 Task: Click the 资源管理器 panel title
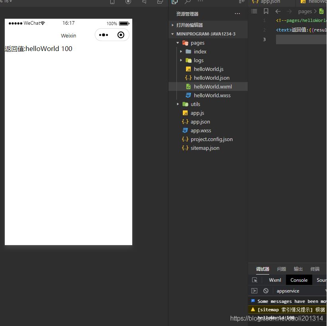coord(187,14)
